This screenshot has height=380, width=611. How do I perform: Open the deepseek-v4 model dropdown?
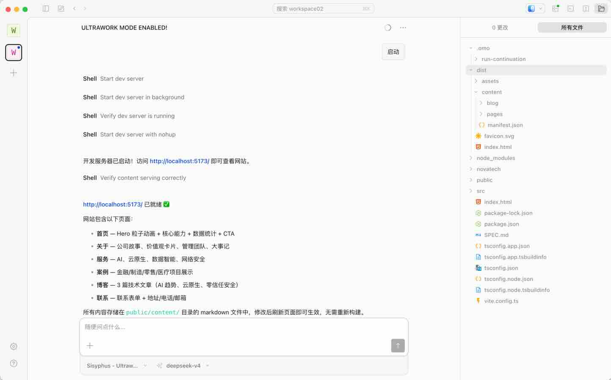[x=183, y=366]
